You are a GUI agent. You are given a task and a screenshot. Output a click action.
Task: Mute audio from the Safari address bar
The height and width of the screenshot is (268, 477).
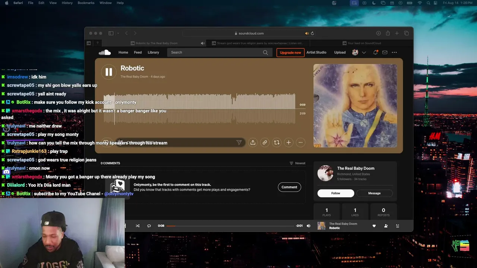point(307,33)
